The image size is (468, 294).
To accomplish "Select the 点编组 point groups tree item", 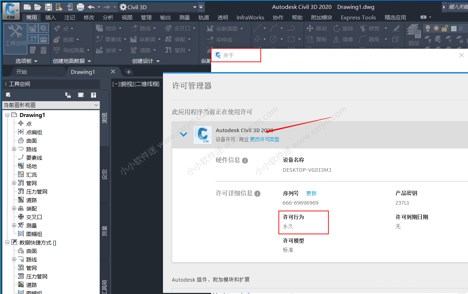I will click(34, 132).
